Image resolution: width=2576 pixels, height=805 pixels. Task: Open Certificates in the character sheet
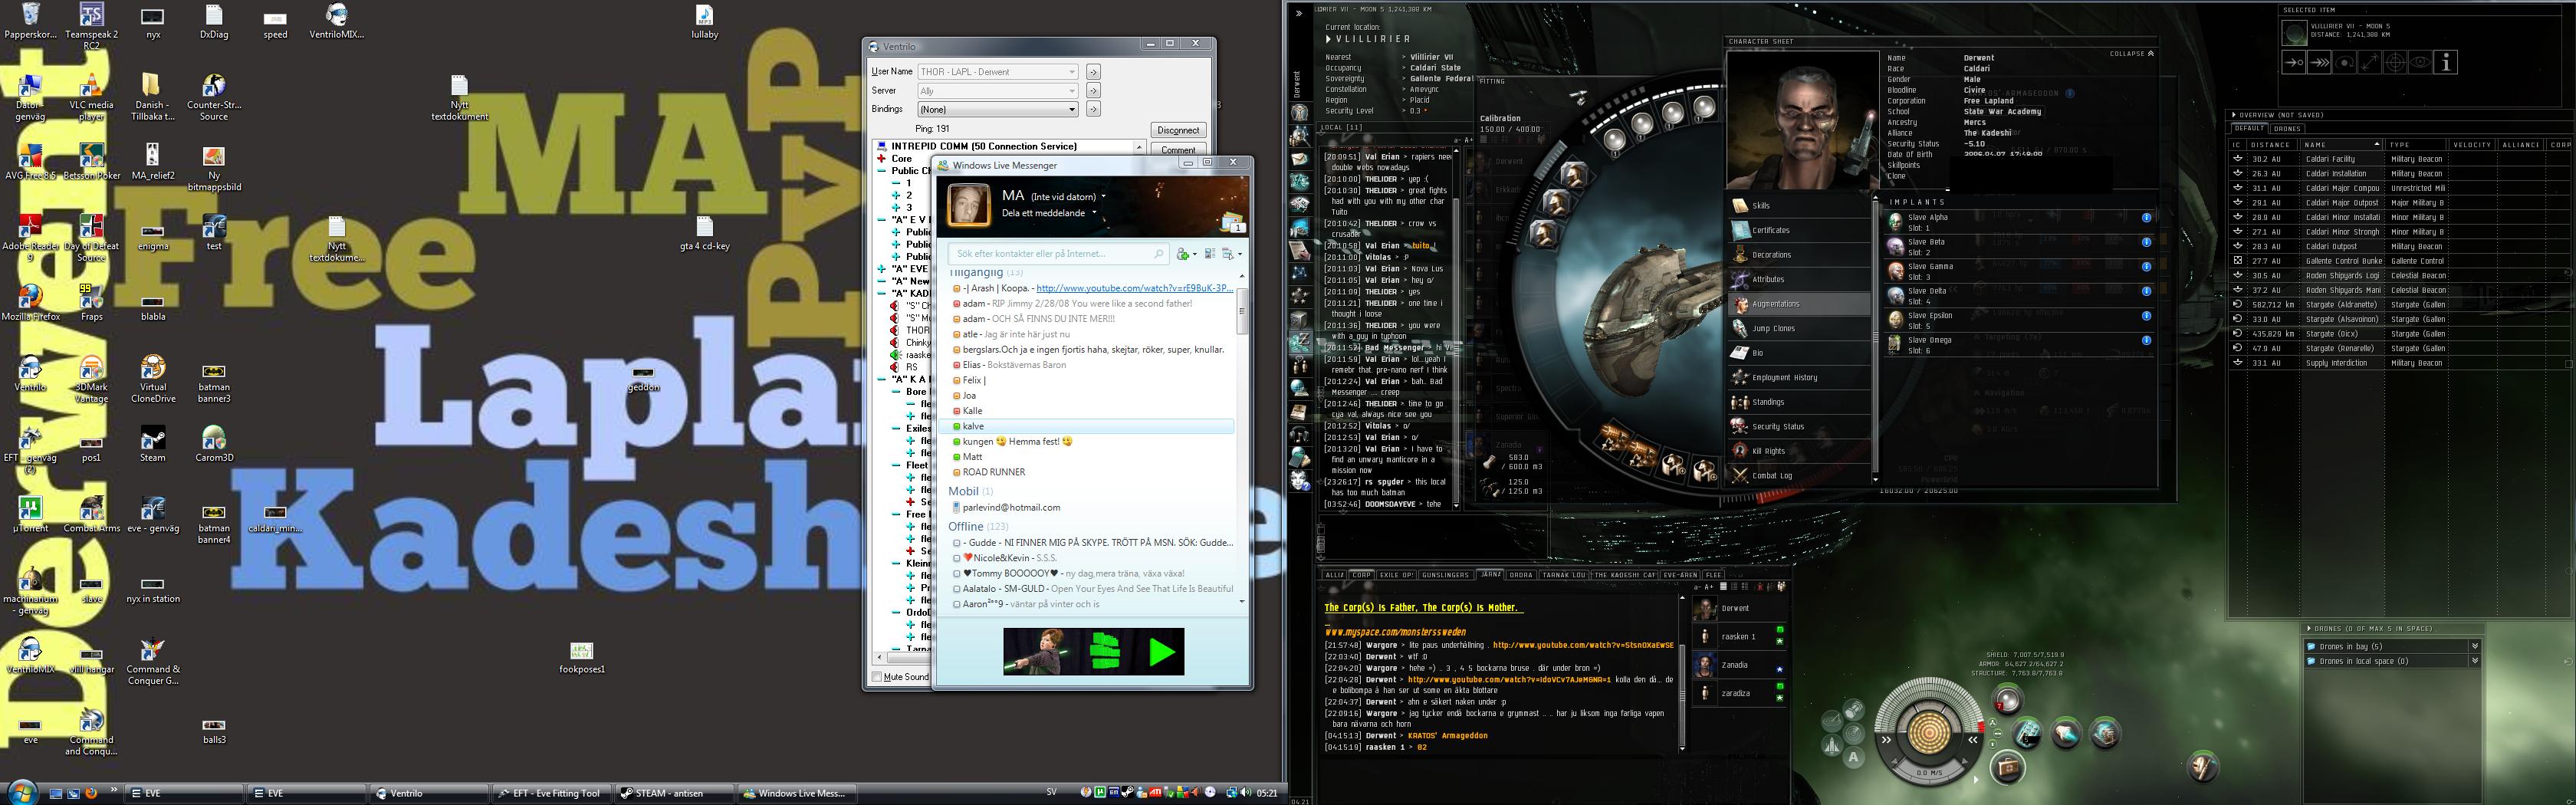point(1799,230)
